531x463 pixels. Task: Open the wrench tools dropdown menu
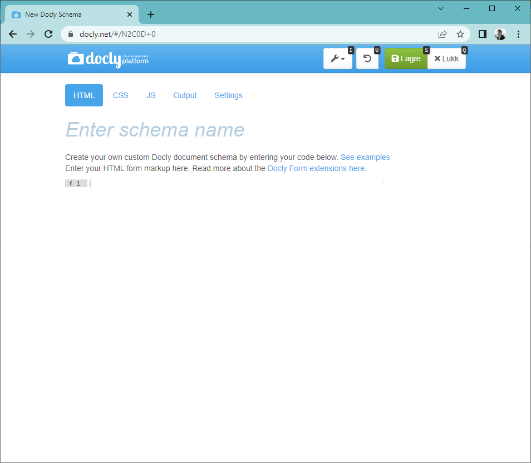coord(337,59)
